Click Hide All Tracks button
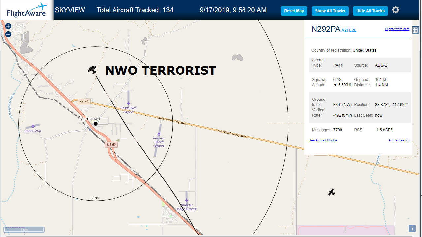The image size is (422, 237). [x=371, y=11]
